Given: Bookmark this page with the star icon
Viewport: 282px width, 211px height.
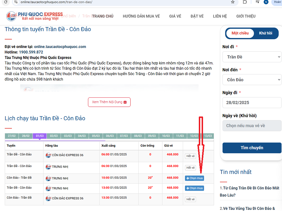Looking at the screenshot, I should [x=233, y=2].
